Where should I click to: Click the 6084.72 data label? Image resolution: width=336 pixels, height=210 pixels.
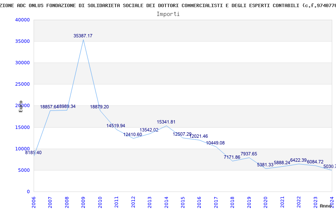pyautogui.click(x=315, y=162)
